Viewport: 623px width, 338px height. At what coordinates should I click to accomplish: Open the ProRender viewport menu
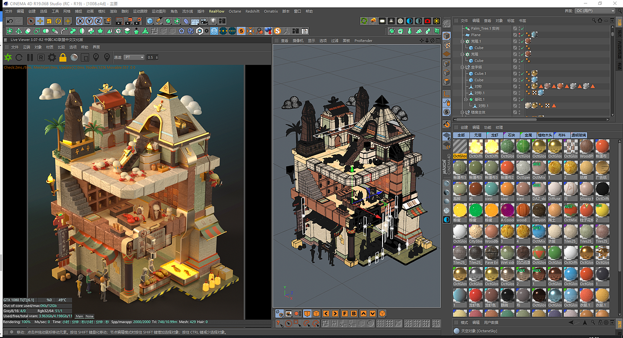[x=363, y=41]
